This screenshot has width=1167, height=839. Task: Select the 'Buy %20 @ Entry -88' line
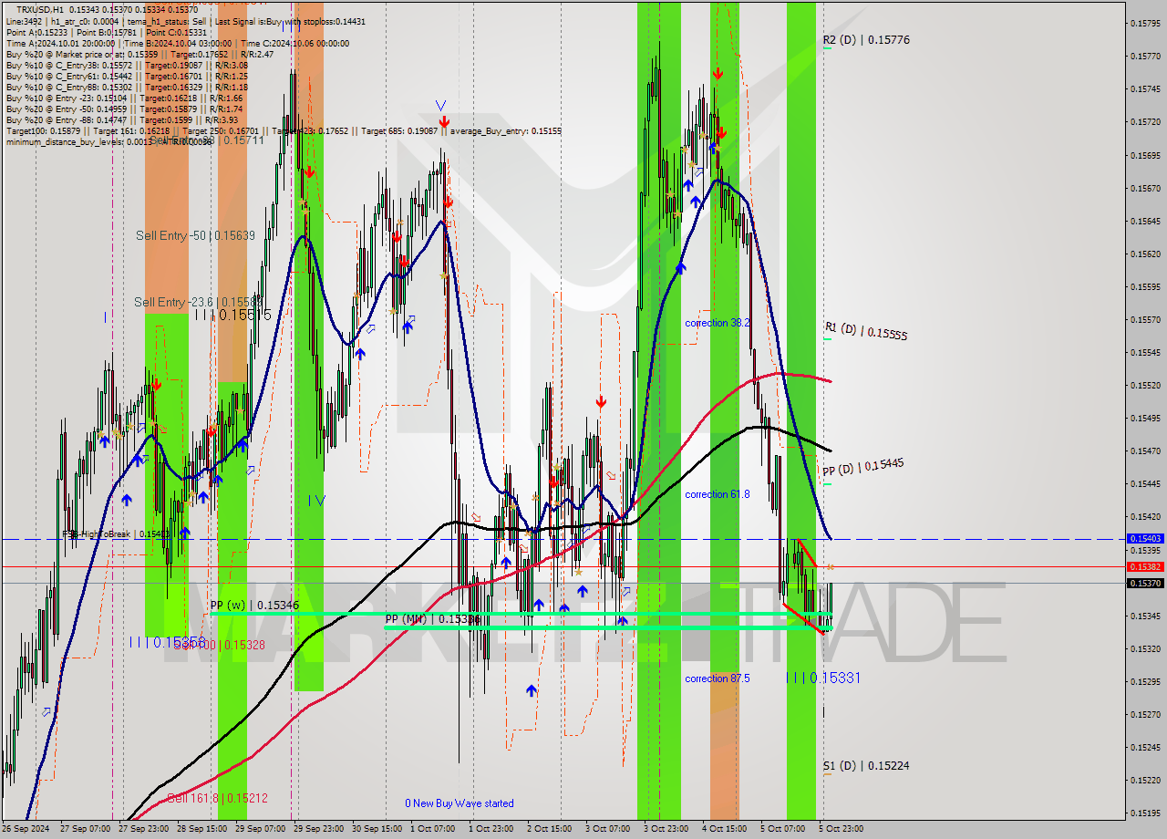(122, 119)
